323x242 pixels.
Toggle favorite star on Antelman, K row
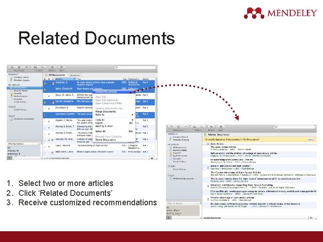(45, 83)
